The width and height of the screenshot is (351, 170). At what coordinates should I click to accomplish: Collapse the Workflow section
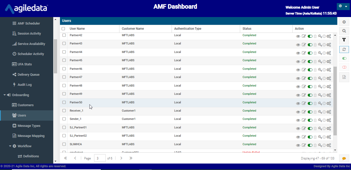pyautogui.click(x=10, y=146)
